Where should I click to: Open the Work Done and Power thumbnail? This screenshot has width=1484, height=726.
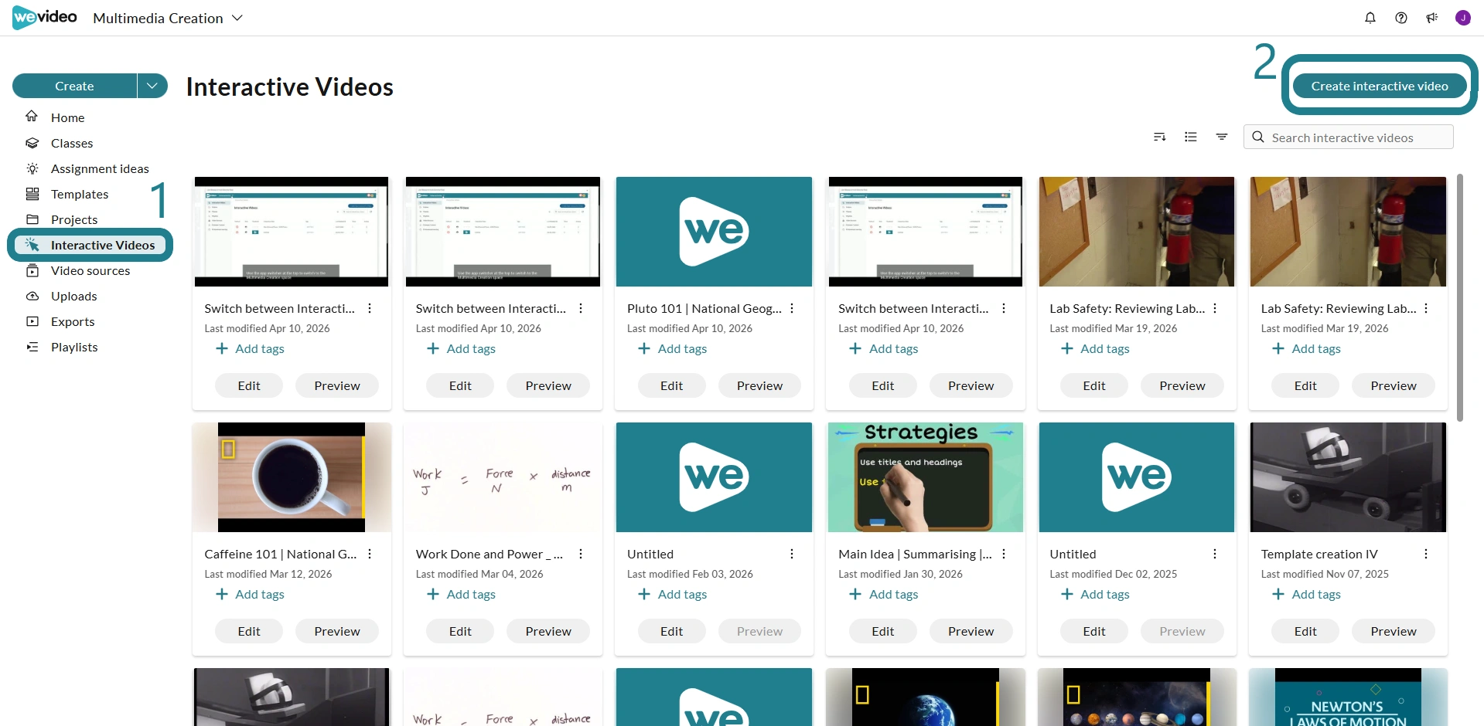click(503, 477)
